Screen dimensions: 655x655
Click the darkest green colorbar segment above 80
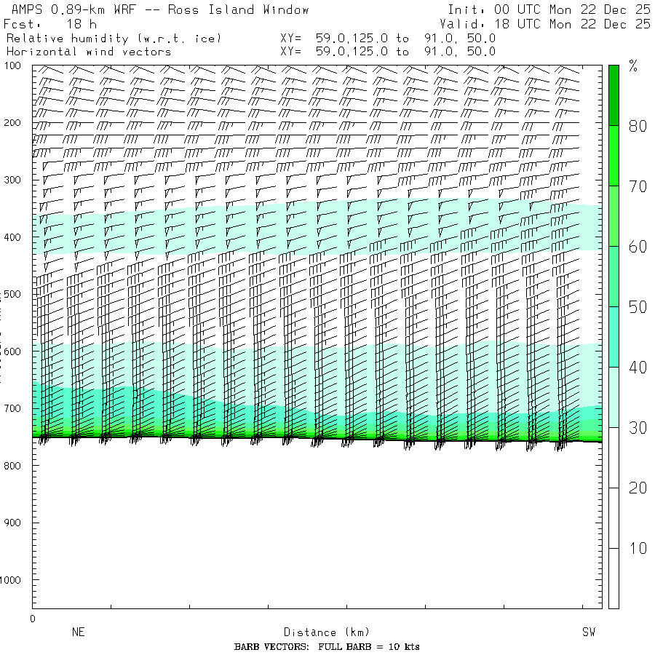point(614,95)
